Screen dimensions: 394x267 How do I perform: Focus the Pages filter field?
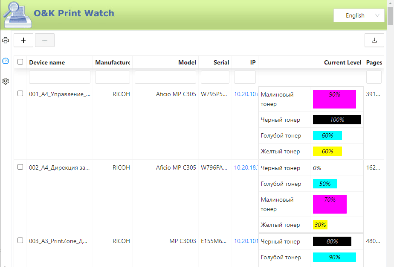(374, 77)
